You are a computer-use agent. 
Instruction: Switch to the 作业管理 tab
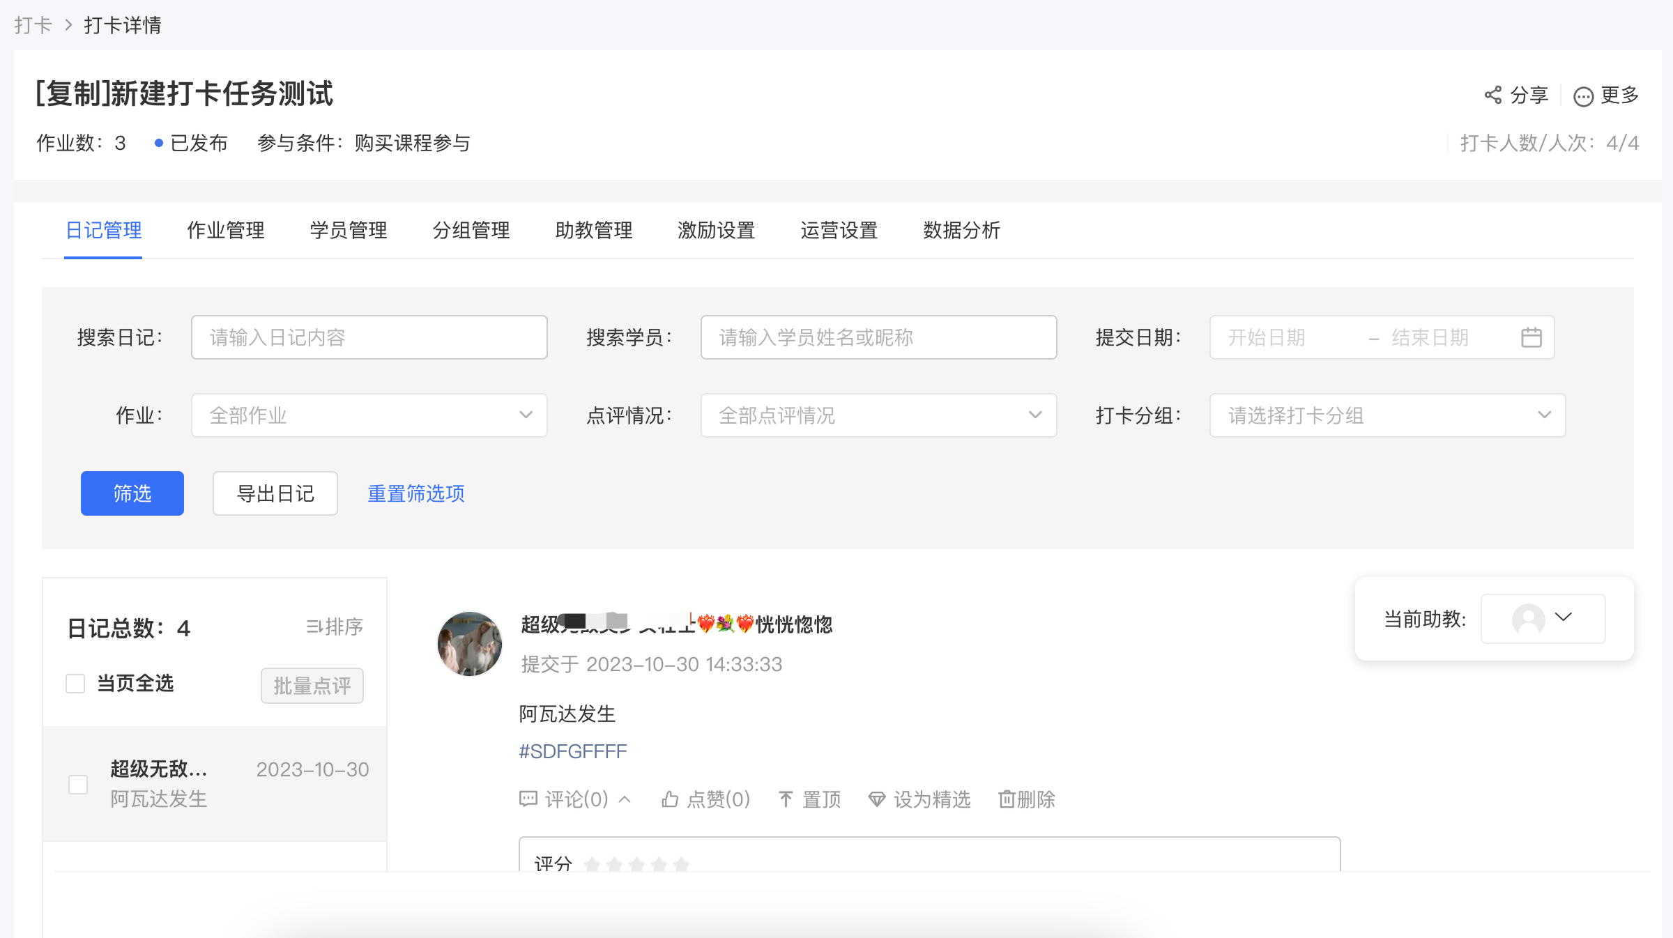(226, 231)
